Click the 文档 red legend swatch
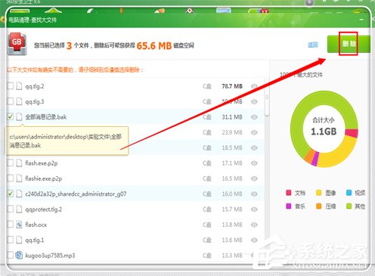Image resolution: width=375 pixels, height=276 pixels. [x=289, y=193]
